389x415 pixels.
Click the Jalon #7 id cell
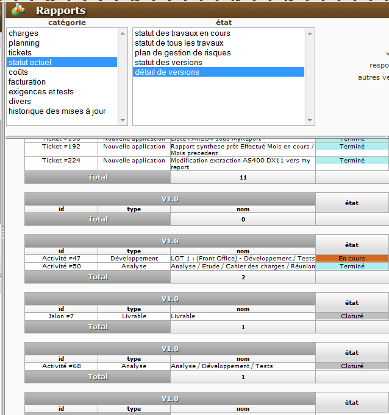[61, 316]
